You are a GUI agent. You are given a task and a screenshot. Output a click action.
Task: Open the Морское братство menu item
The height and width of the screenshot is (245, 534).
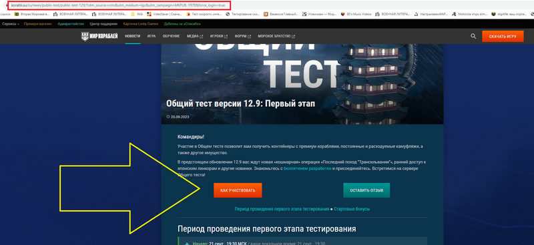click(x=276, y=36)
